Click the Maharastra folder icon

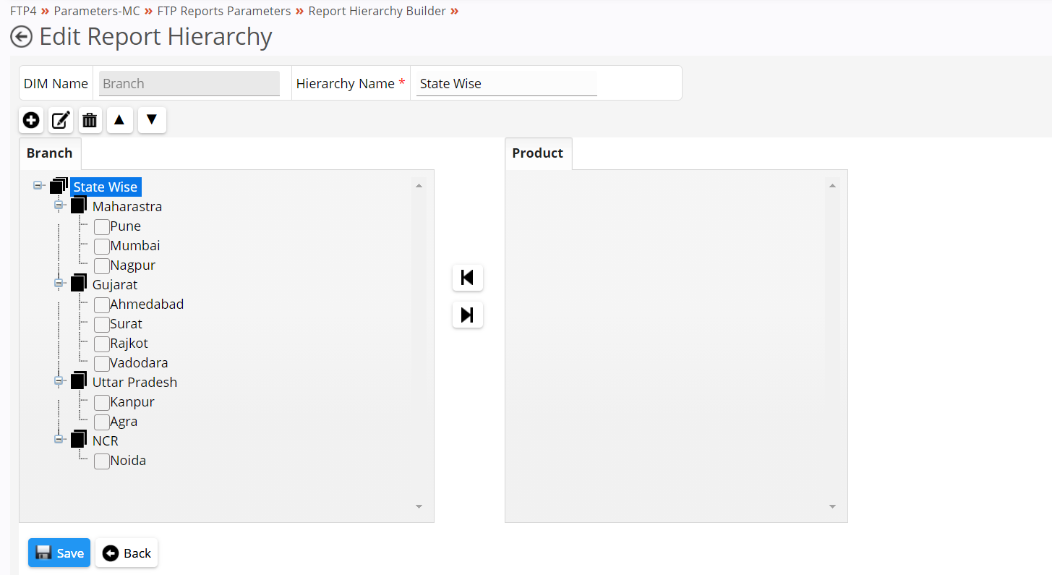point(78,205)
